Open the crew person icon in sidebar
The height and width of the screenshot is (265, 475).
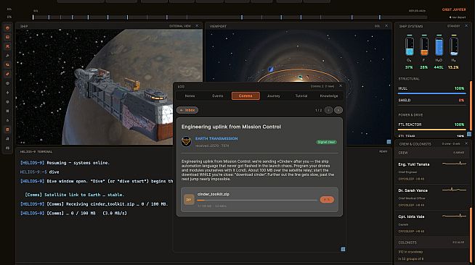tap(7, 46)
